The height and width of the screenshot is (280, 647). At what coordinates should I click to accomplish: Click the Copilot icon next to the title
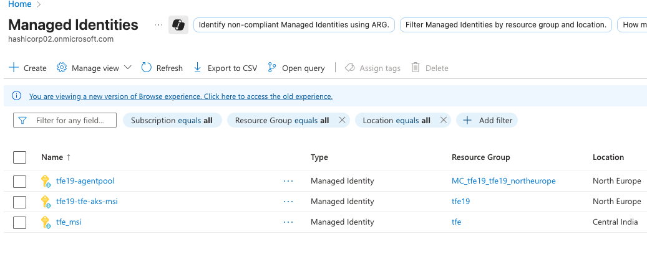(x=178, y=25)
